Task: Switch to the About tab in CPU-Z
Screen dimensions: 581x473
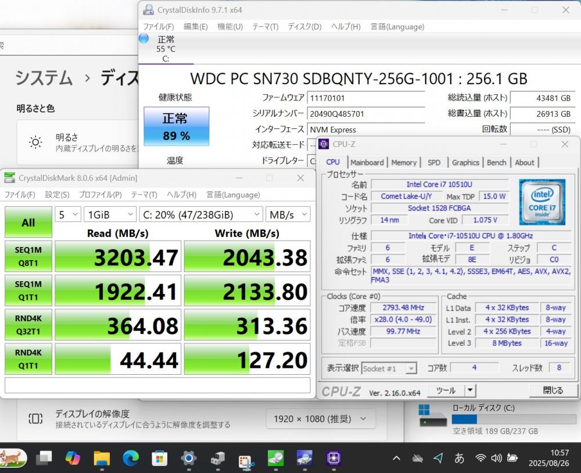Action: [524, 162]
